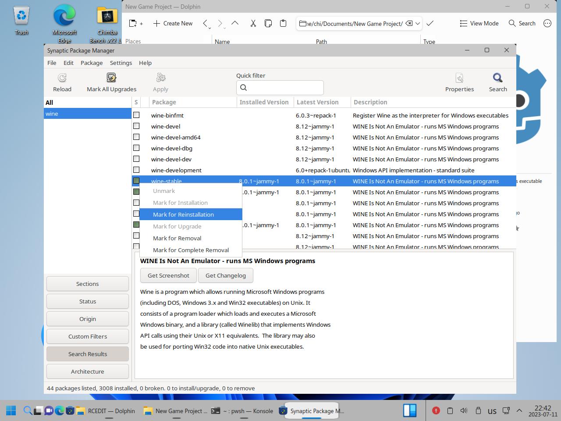Toggle the wine-devel package checkbox
The height and width of the screenshot is (421, 561).
point(136,126)
